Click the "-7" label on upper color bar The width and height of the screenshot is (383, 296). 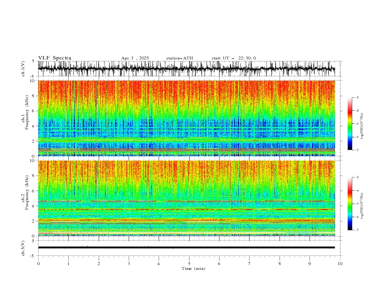(356, 150)
